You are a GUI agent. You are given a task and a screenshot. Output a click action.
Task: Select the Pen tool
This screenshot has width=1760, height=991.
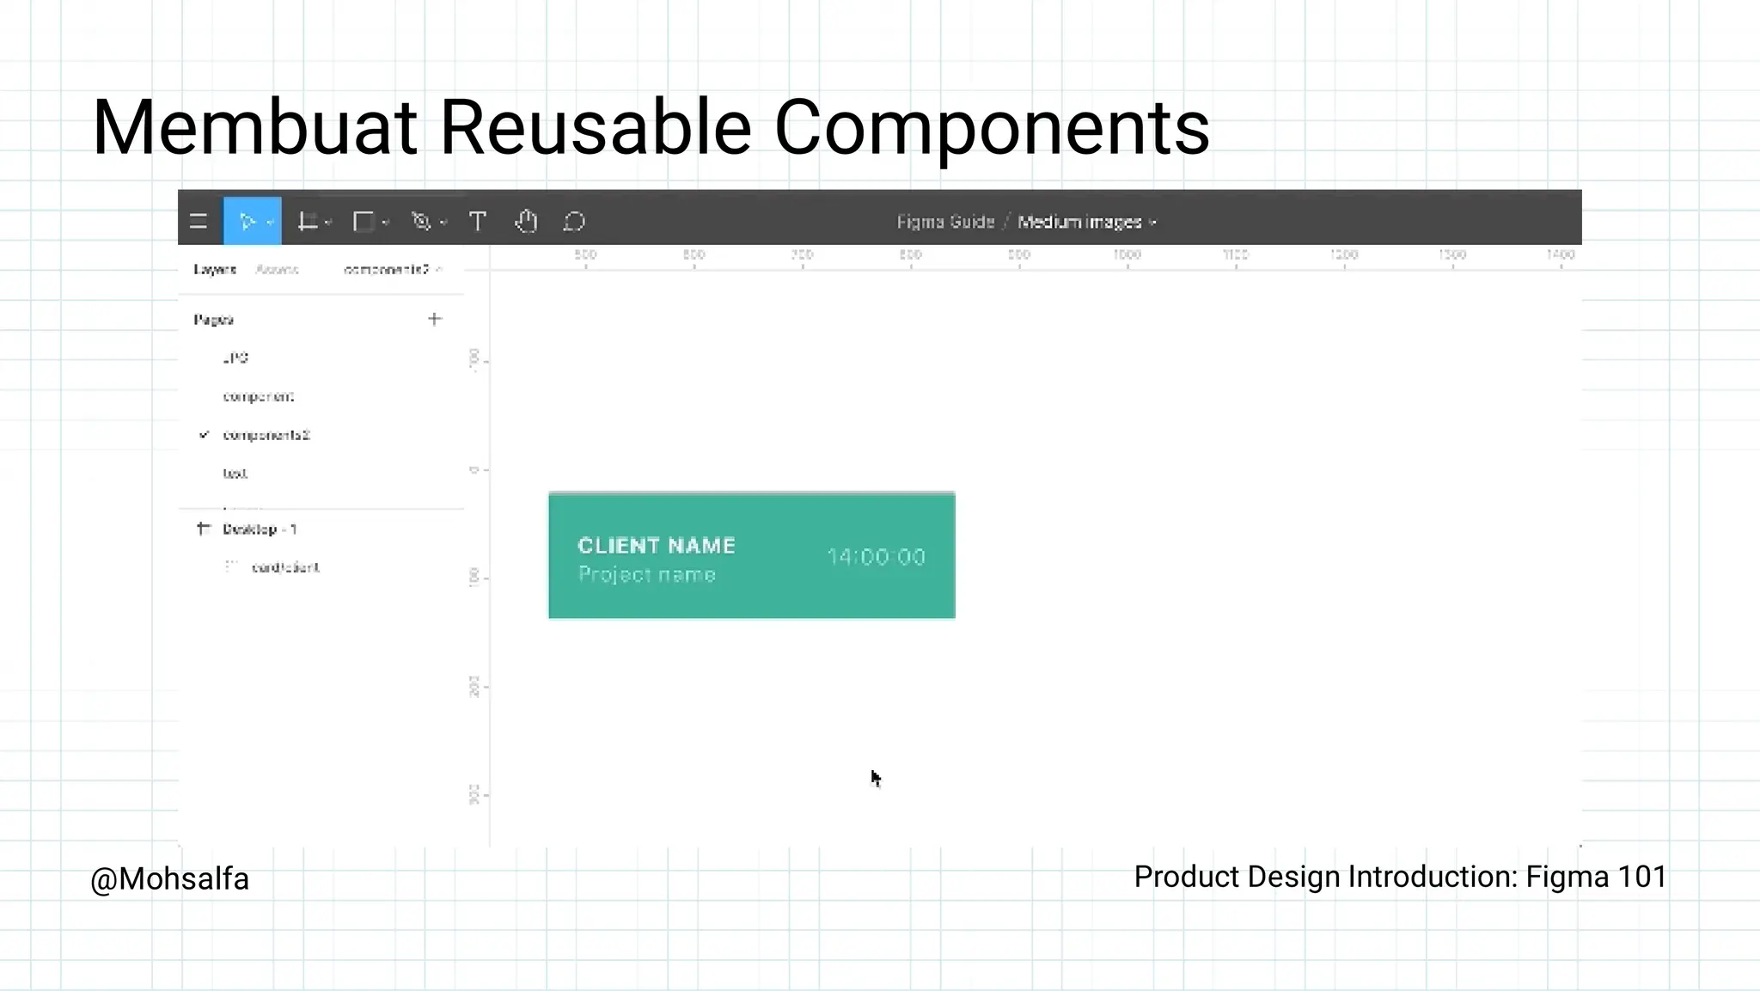(420, 222)
